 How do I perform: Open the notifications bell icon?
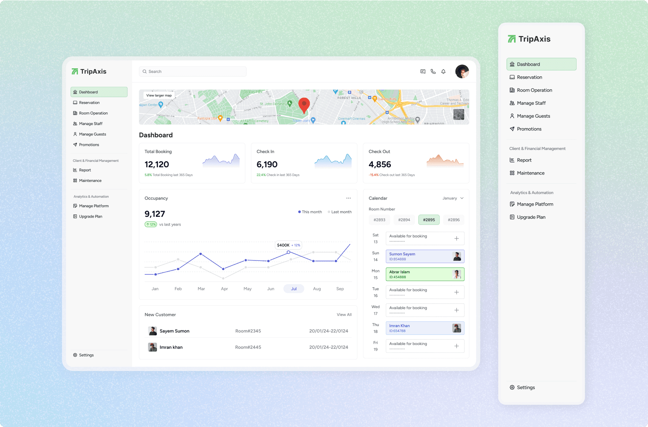(443, 71)
